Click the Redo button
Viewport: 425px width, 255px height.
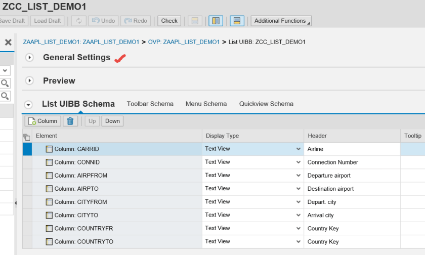[x=135, y=21]
